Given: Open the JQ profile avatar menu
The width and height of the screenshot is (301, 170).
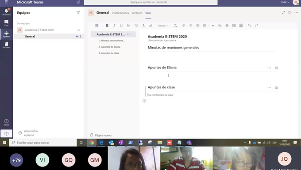Looking at the screenshot, I should (296, 2).
